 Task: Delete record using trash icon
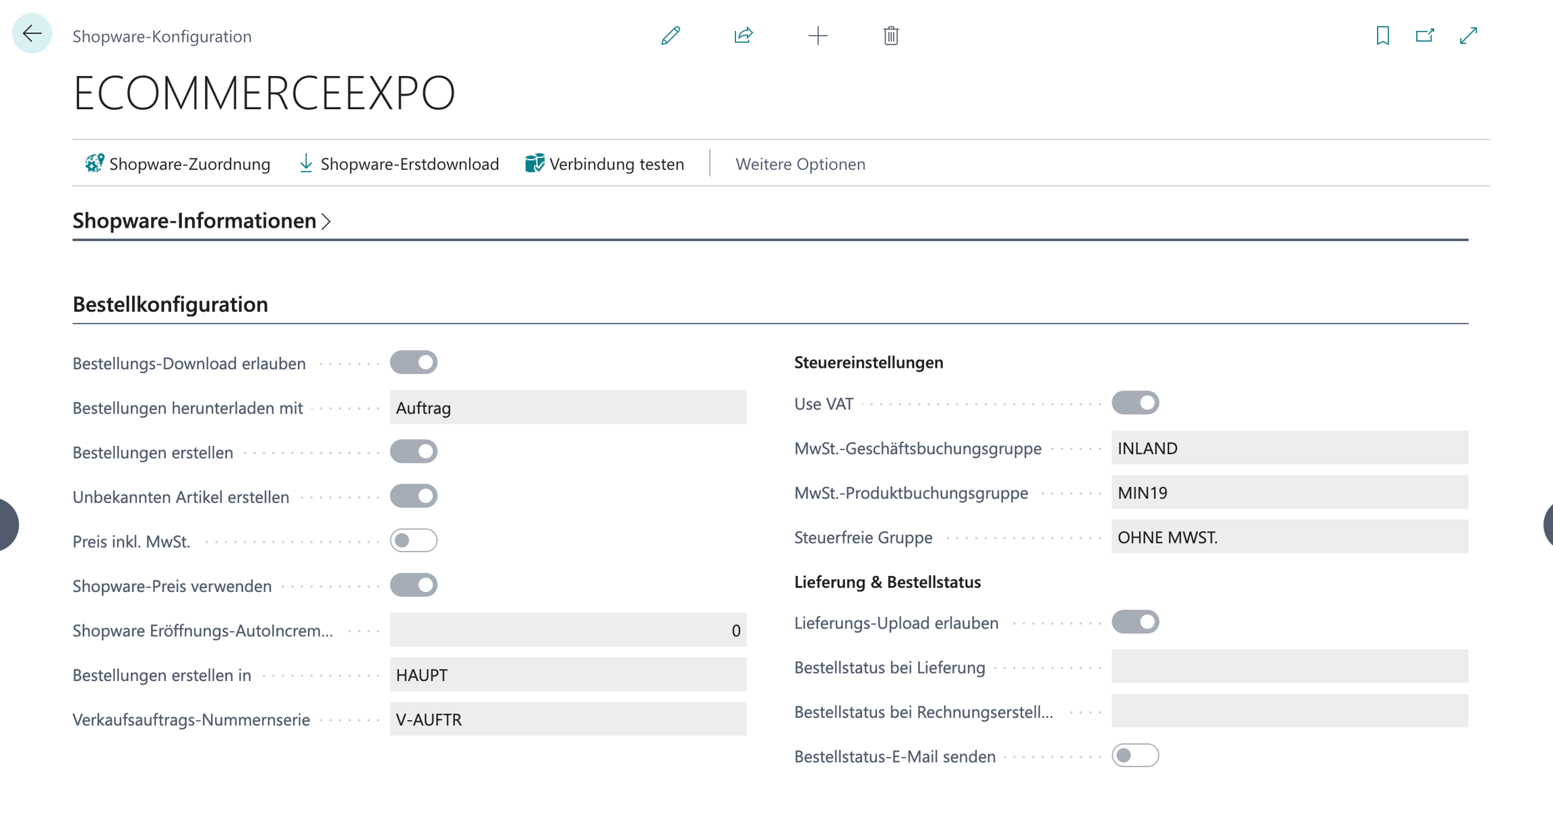pyautogui.click(x=891, y=35)
